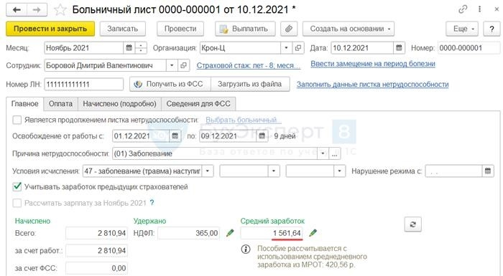Screen dimensions: 503x276
Task: Click the НДФЛ amount field 365,00
Action: tap(188, 233)
